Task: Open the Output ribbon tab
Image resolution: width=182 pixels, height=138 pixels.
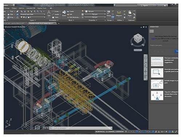Action: click(14, 8)
